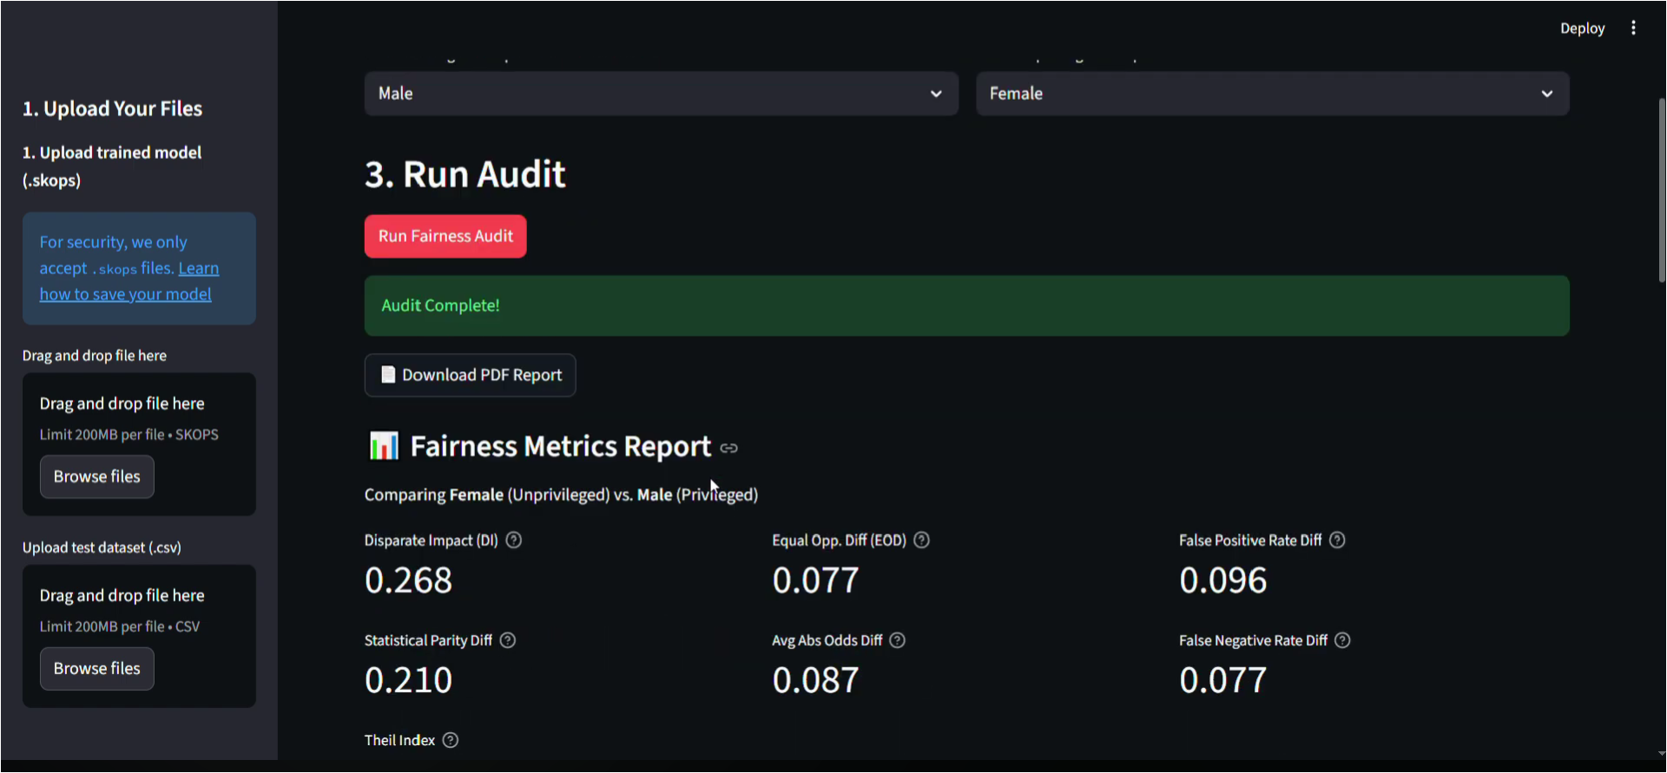Image resolution: width=1667 pixels, height=773 pixels.
Task: Expand the Male privileged group dropdown
Action: coord(661,94)
